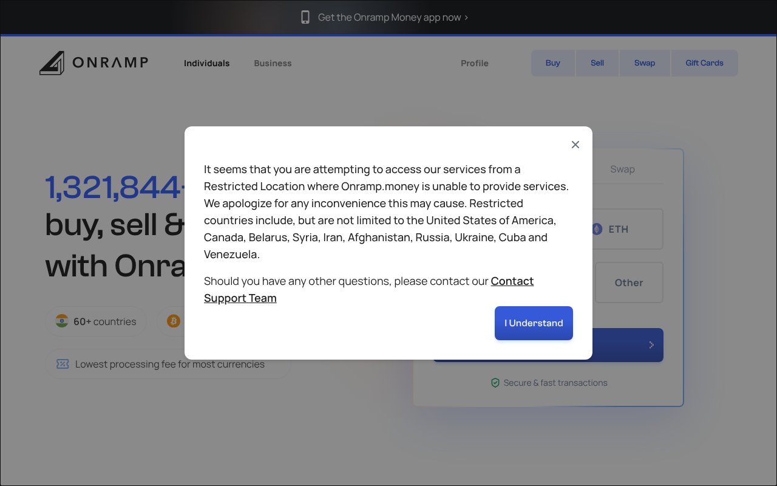Click the green shield icon by secure transactions
The width and height of the screenshot is (777, 486).
495,383
